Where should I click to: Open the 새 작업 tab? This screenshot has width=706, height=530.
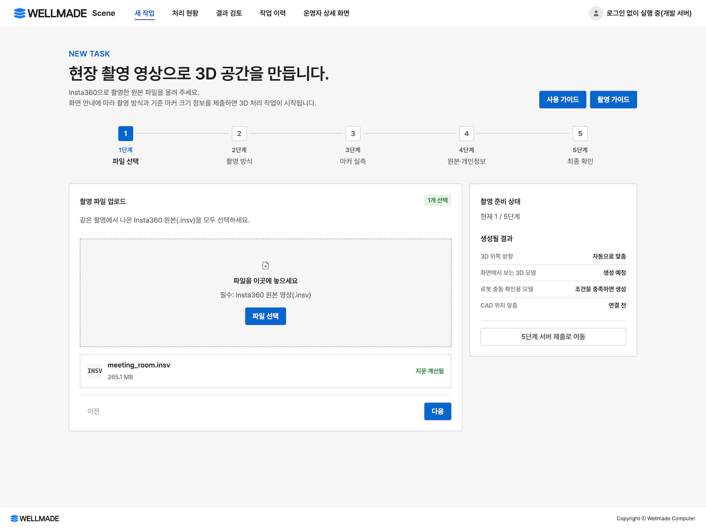pyautogui.click(x=145, y=13)
